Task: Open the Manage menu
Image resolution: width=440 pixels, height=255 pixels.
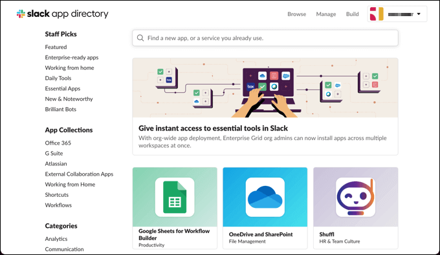Action: point(325,14)
